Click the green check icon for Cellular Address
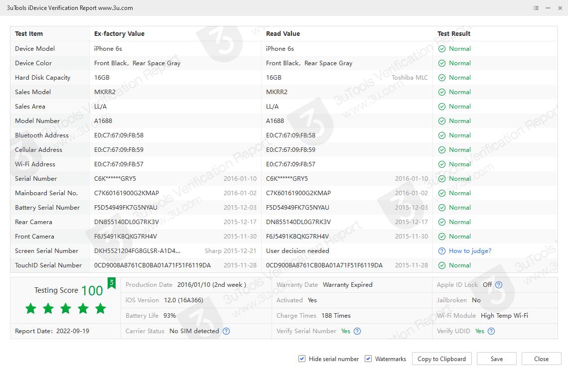Image resolution: width=568 pixels, height=373 pixels. coord(441,150)
